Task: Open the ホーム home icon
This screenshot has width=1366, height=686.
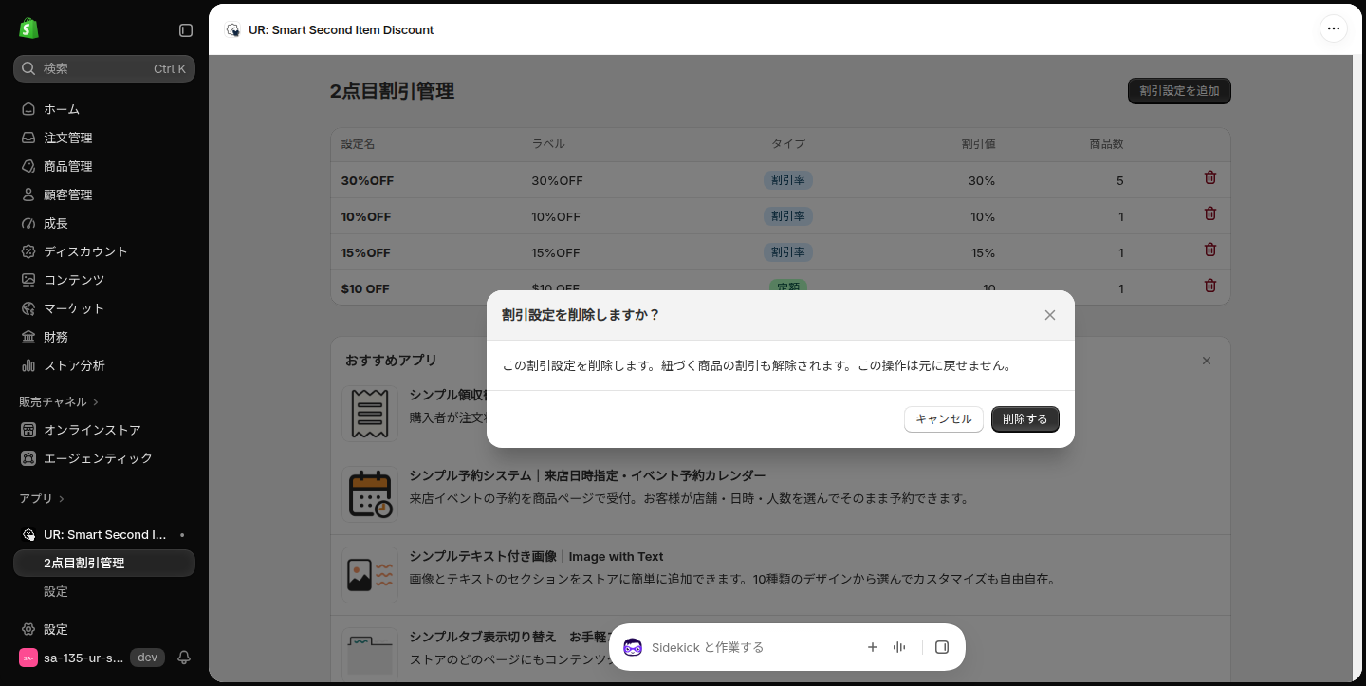Action: 28,109
